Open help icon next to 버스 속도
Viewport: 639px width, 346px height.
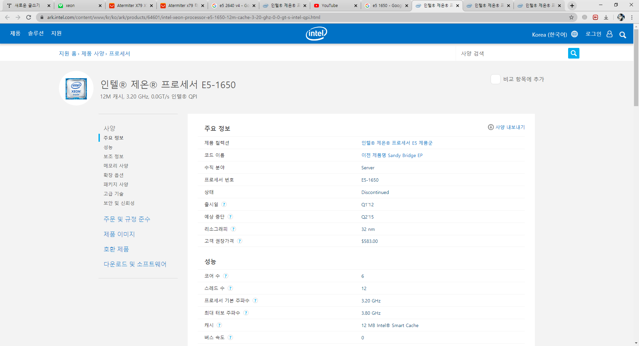(230, 337)
